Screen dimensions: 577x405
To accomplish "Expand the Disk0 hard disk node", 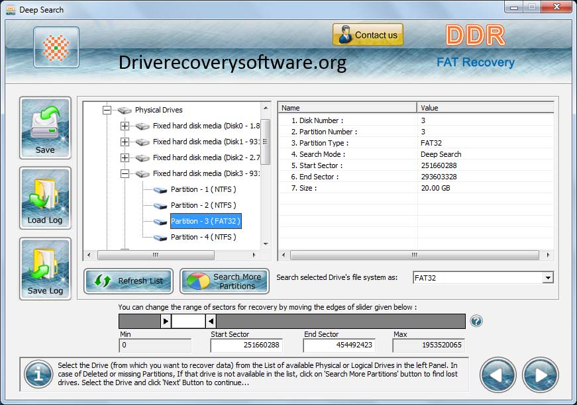I will [125, 126].
